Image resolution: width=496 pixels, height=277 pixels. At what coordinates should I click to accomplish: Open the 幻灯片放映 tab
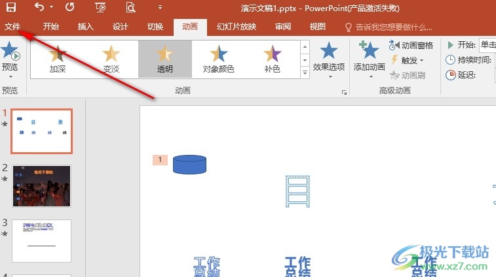coord(237,27)
